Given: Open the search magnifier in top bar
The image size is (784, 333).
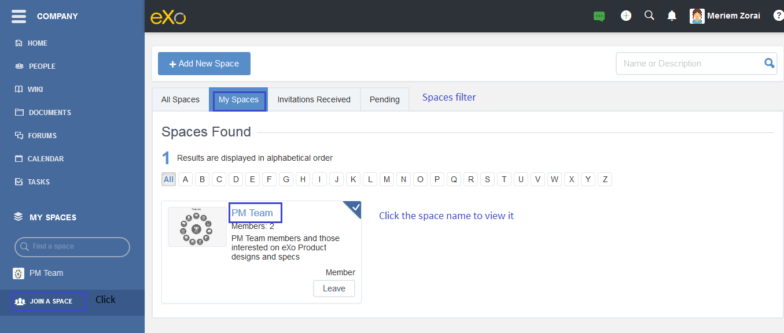Looking at the screenshot, I should (649, 16).
